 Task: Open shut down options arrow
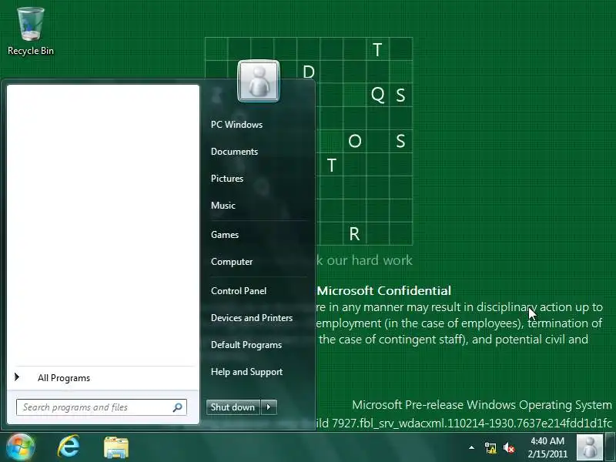pyautogui.click(x=269, y=407)
